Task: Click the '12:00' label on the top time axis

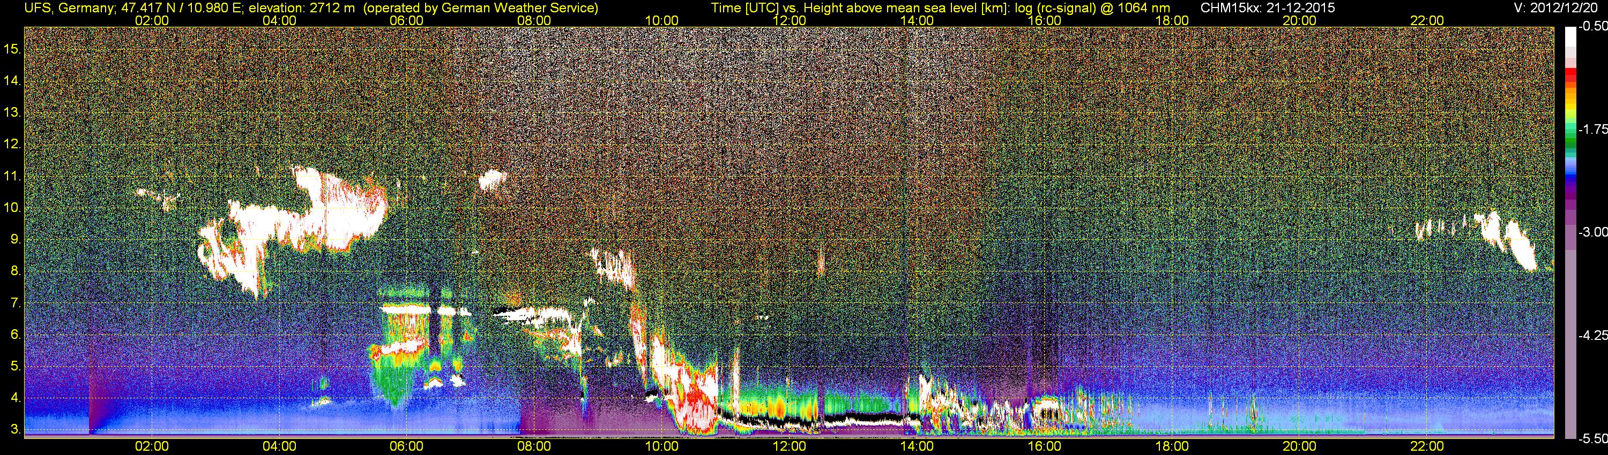Action: (789, 20)
